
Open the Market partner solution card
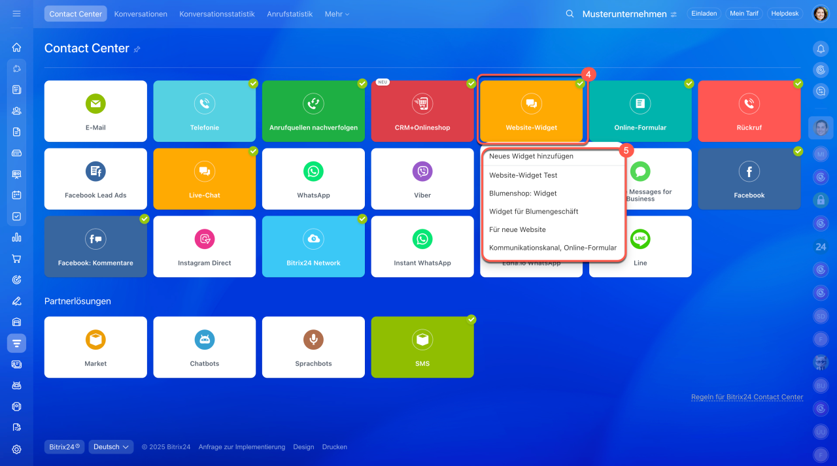click(x=95, y=347)
